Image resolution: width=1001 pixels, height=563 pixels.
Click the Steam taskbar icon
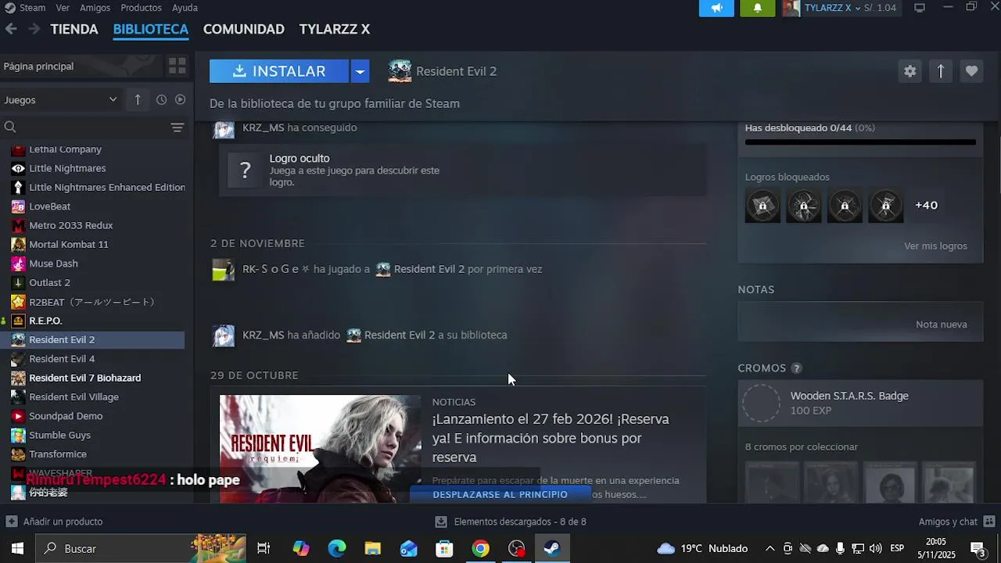(552, 548)
